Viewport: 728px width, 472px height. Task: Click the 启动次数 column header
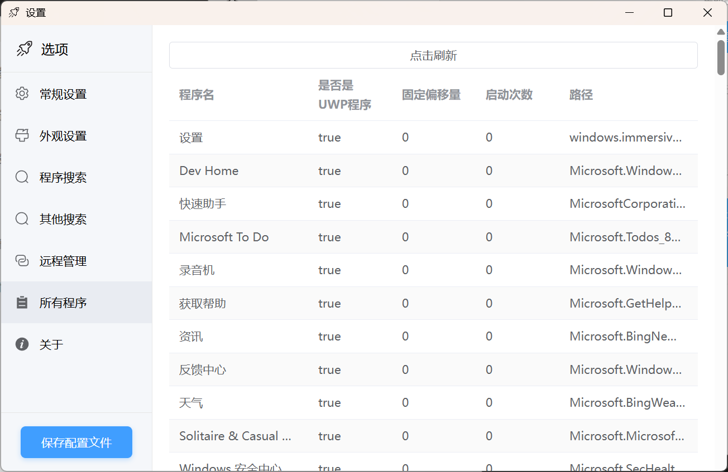coord(509,95)
